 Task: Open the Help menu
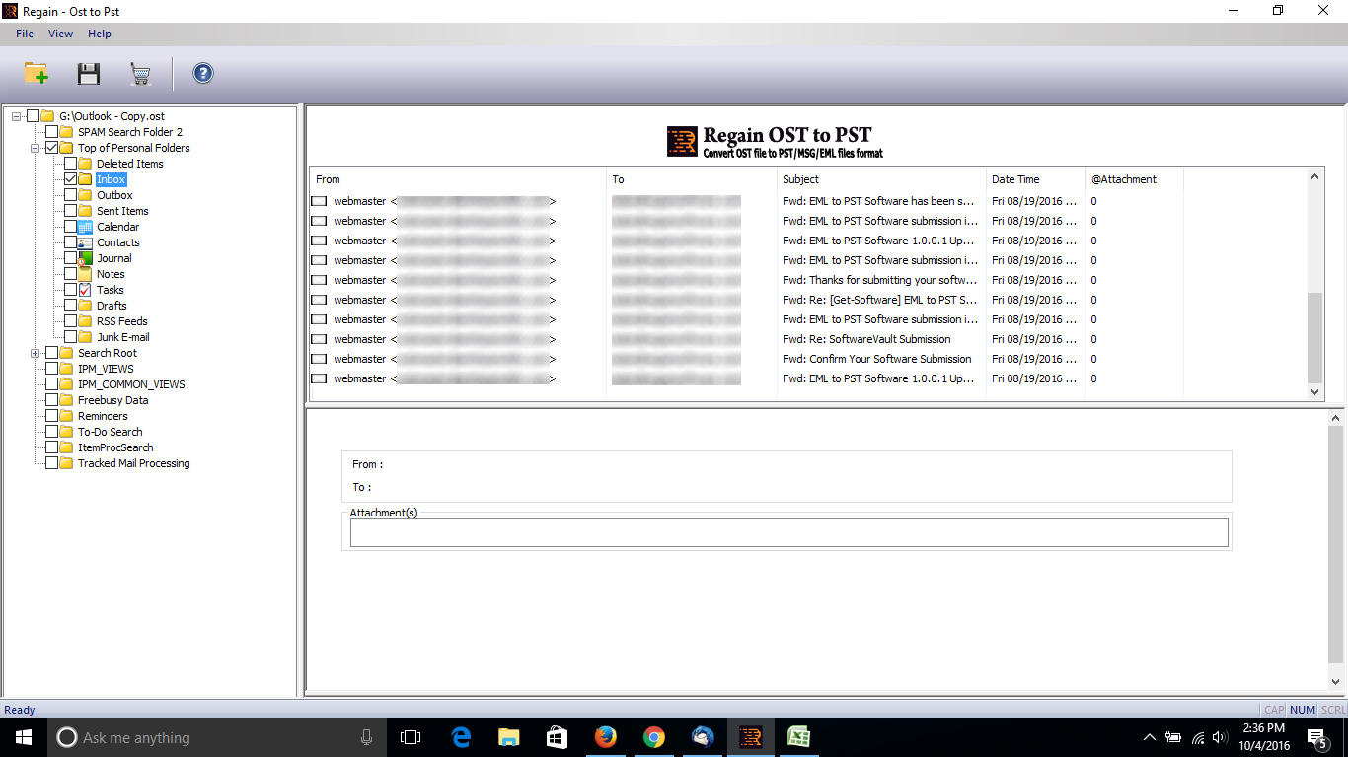pos(100,34)
